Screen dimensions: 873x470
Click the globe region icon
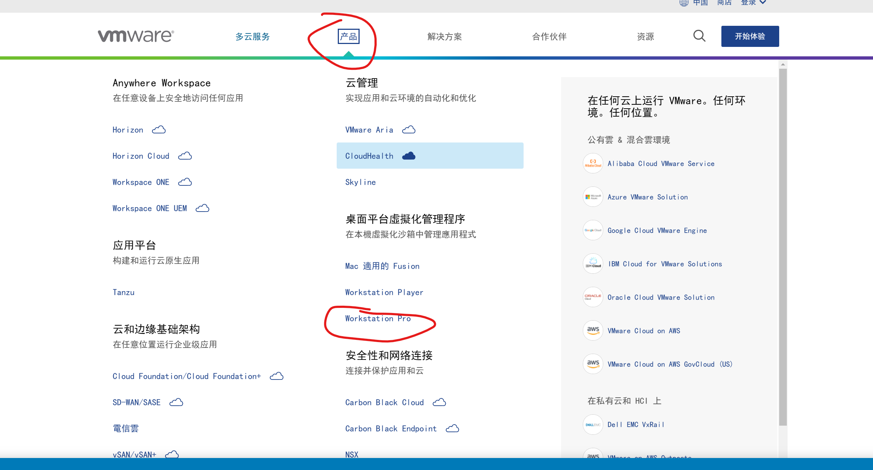click(x=684, y=3)
